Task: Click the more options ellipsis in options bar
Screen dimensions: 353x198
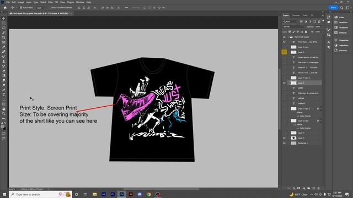Action: click(x=126, y=8)
